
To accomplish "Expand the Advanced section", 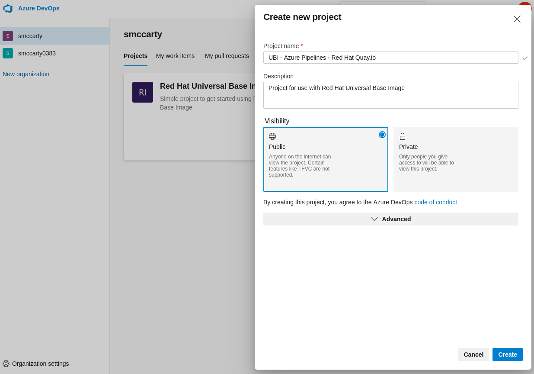I will coord(391,219).
